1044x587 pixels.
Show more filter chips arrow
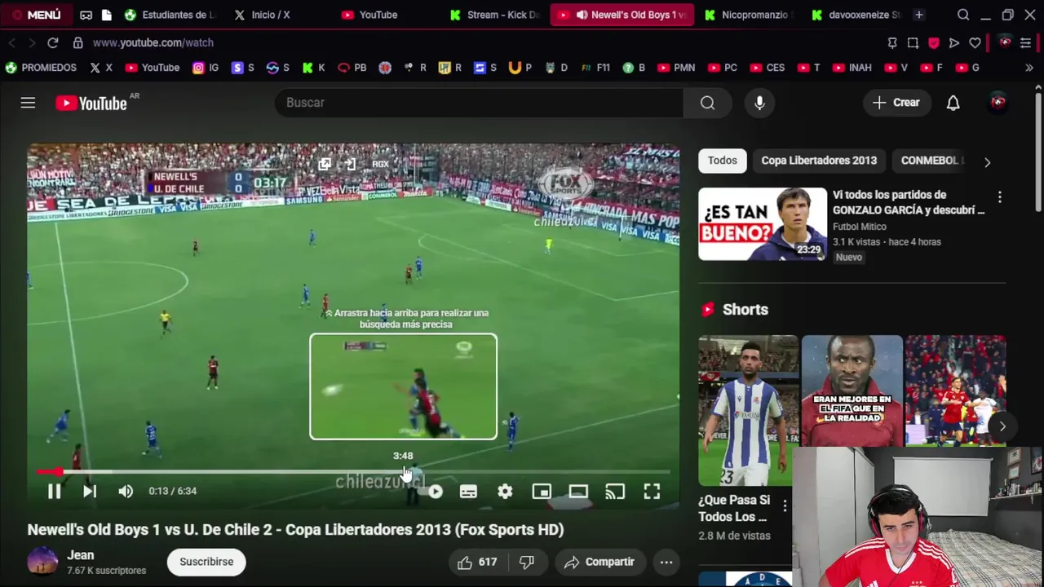pyautogui.click(x=987, y=161)
